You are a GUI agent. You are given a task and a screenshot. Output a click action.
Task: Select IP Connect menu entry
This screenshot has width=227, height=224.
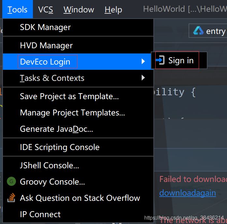click(40, 214)
